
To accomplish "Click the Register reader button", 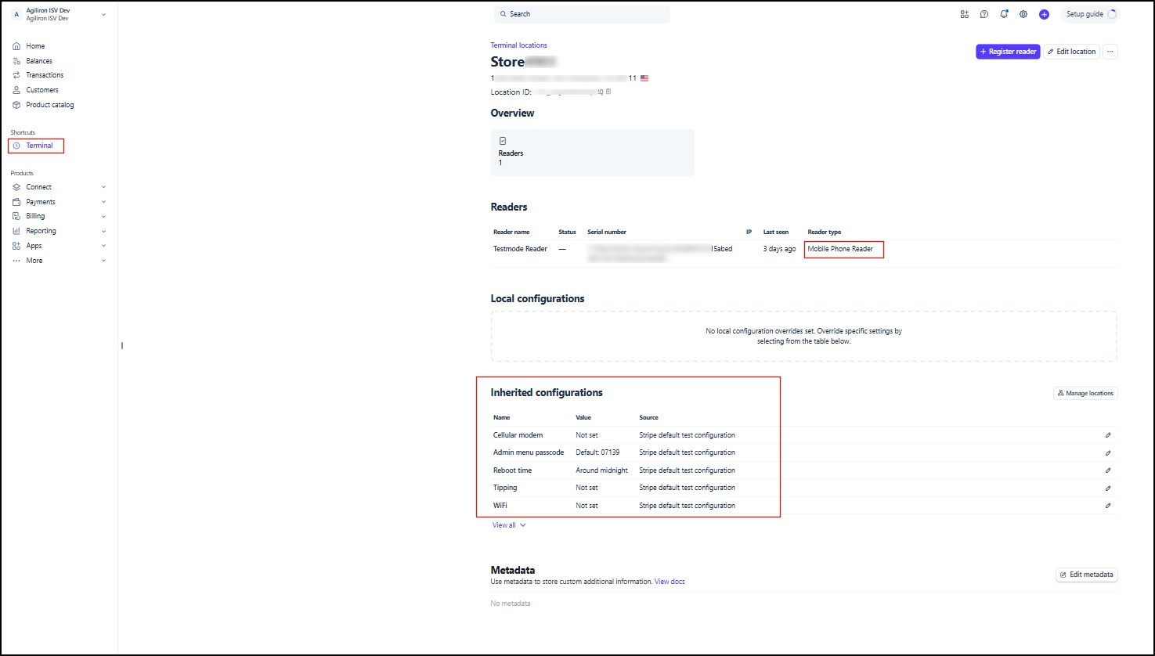I will click(1008, 52).
